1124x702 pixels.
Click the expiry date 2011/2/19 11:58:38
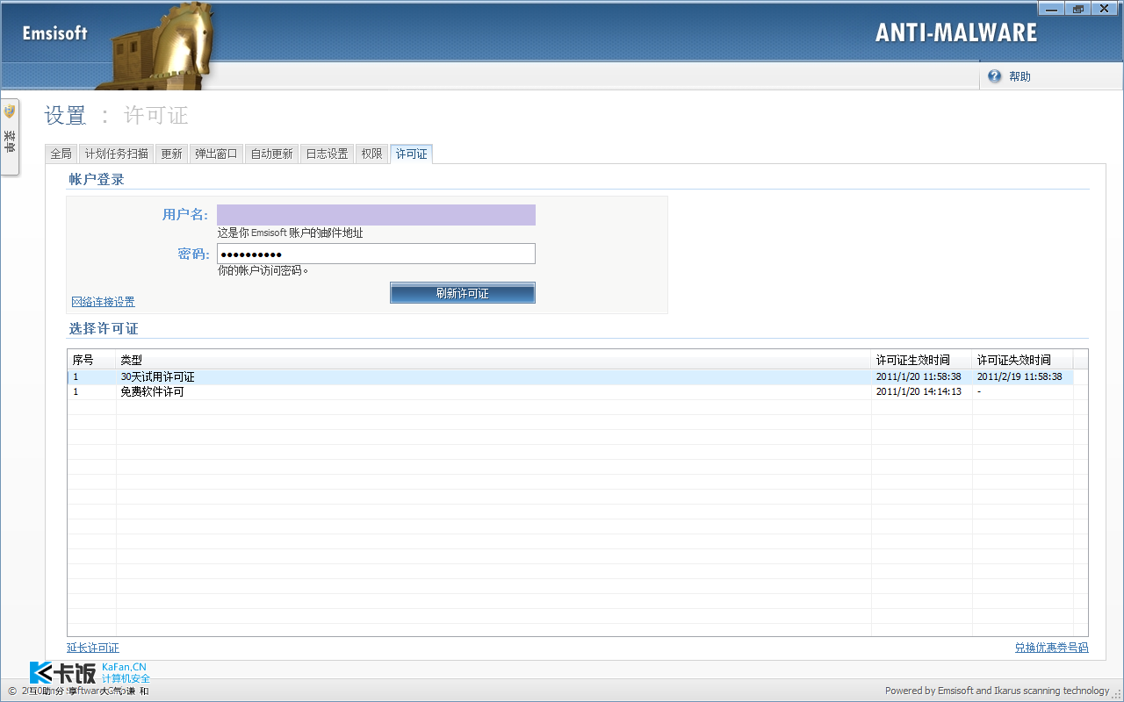[x=1020, y=376]
